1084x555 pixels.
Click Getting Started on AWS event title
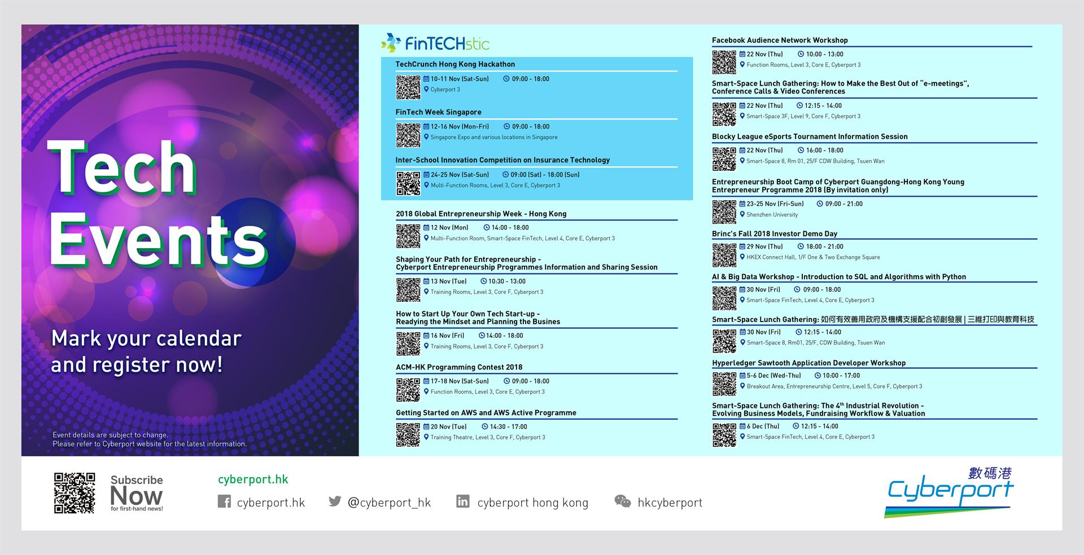[x=486, y=413]
